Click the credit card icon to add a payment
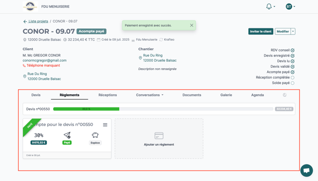The height and width of the screenshot is (181, 318). 159,136
